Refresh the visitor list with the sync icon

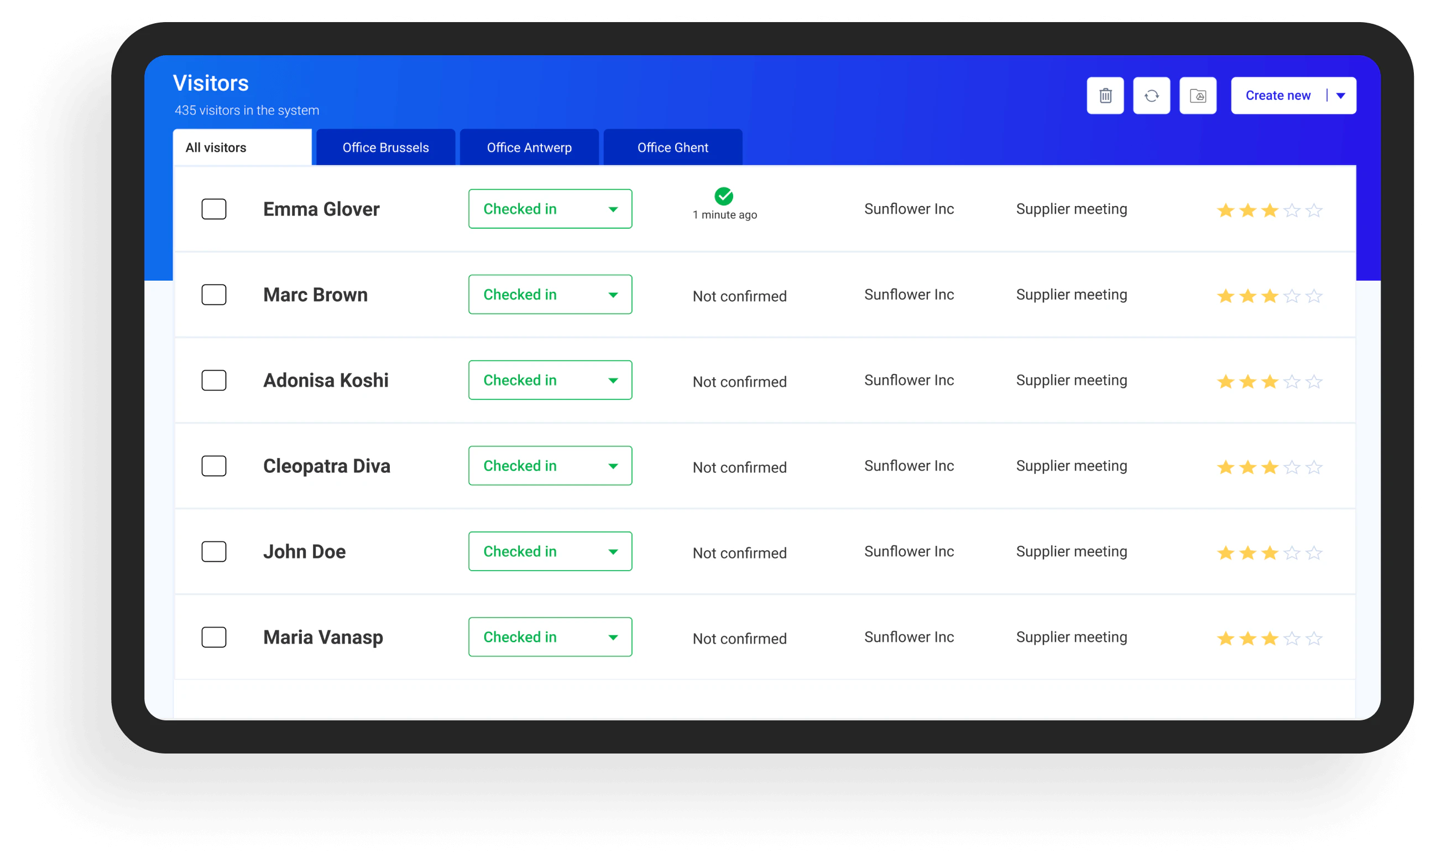pos(1152,95)
